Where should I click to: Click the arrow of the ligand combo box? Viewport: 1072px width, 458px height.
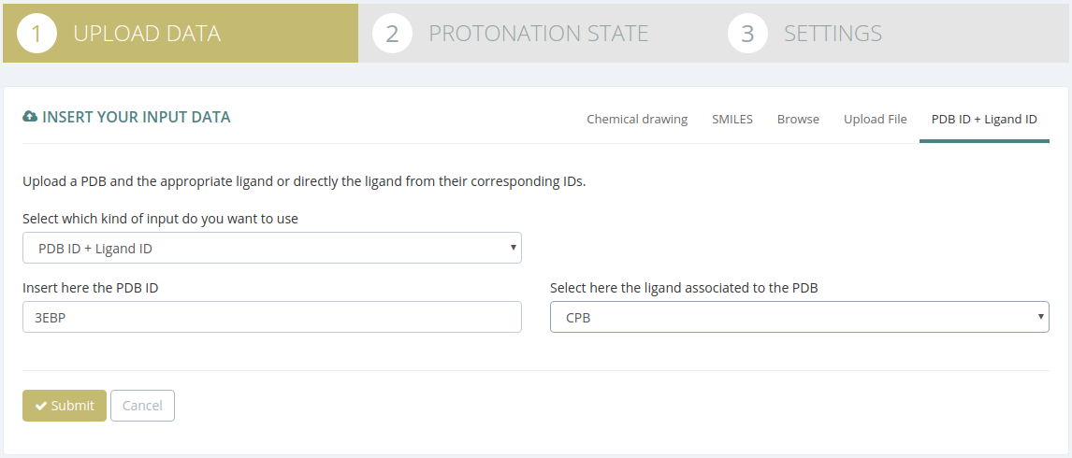(x=1040, y=317)
